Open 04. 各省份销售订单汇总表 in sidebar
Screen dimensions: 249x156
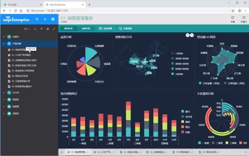[24, 66]
